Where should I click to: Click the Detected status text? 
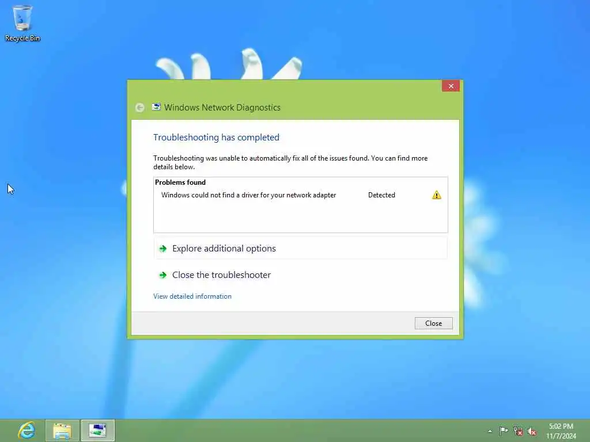pyautogui.click(x=381, y=195)
